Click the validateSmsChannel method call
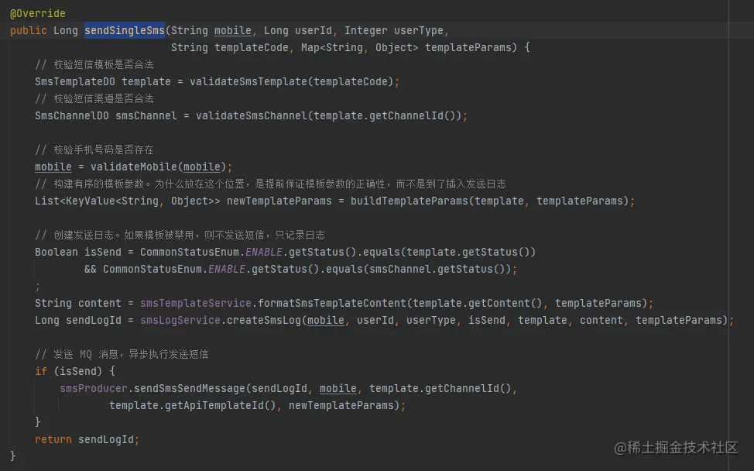This screenshot has width=754, height=471. (328, 116)
